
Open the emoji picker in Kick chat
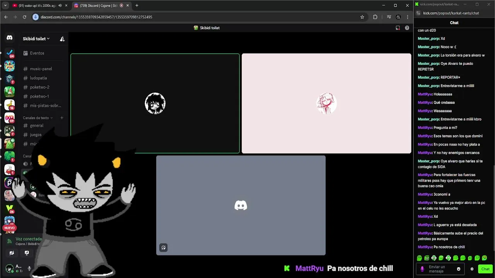pos(459,269)
